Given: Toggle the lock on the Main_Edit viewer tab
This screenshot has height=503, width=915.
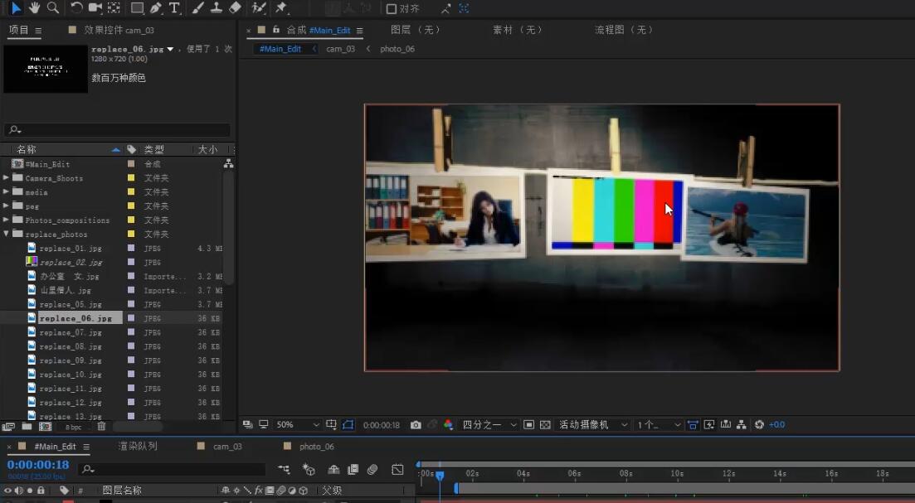Looking at the screenshot, I should [276, 29].
